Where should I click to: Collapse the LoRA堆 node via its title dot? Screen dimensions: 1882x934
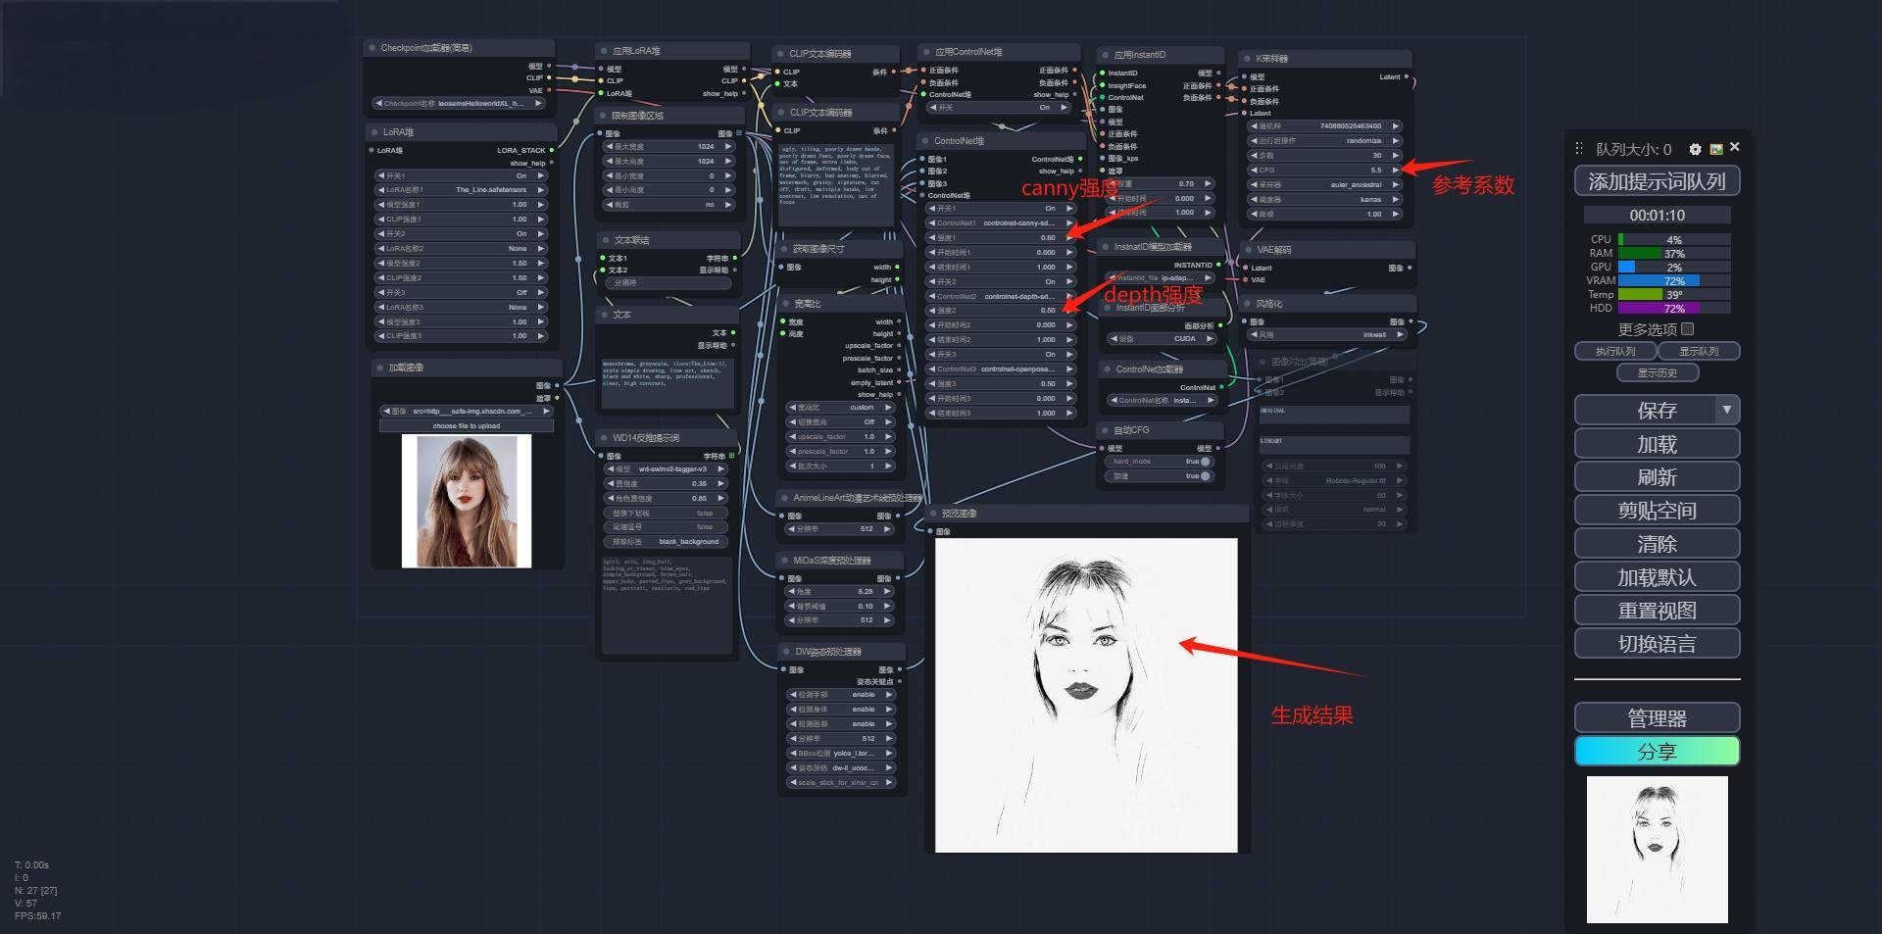(x=373, y=132)
